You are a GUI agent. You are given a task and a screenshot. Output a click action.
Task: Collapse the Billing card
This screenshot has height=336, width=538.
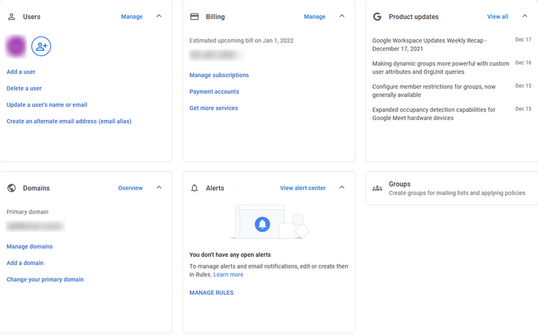(342, 16)
